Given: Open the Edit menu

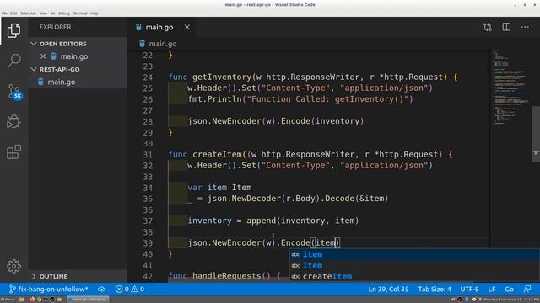Looking at the screenshot, I should pyautogui.click(x=13, y=13).
